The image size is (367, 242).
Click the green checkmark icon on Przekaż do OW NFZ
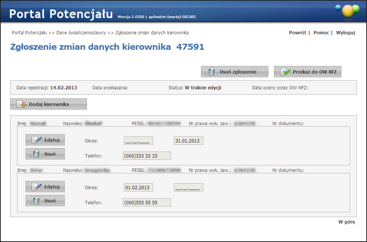click(x=286, y=72)
